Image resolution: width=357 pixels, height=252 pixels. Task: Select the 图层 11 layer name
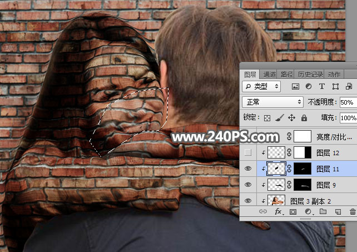(328, 169)
